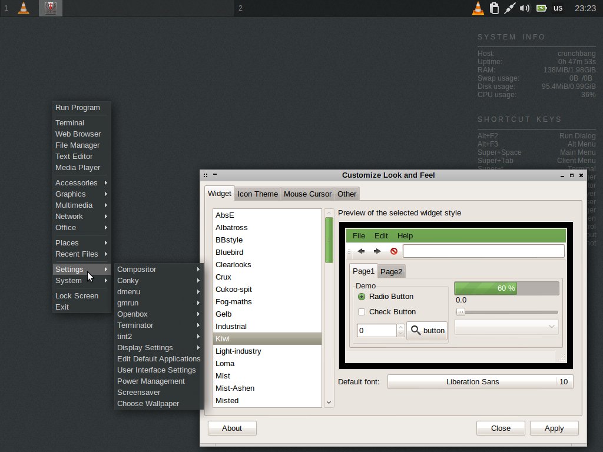Click the forward arrow in the preview toolbar
Viewport: 603px width, 452px height.
pos(377,251)
